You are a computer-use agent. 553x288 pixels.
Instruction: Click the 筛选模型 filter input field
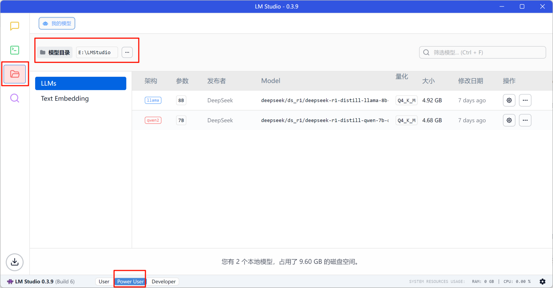(482, 52)
